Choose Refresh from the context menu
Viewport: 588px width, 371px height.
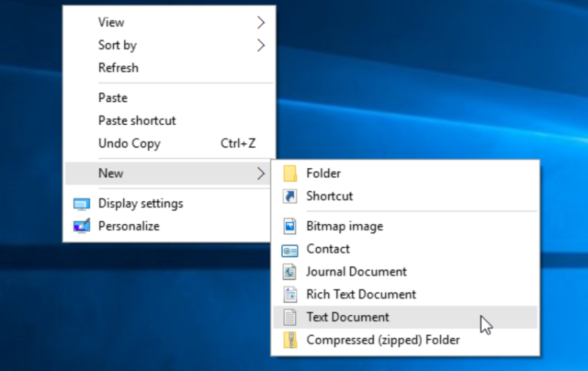pos(118,68)
